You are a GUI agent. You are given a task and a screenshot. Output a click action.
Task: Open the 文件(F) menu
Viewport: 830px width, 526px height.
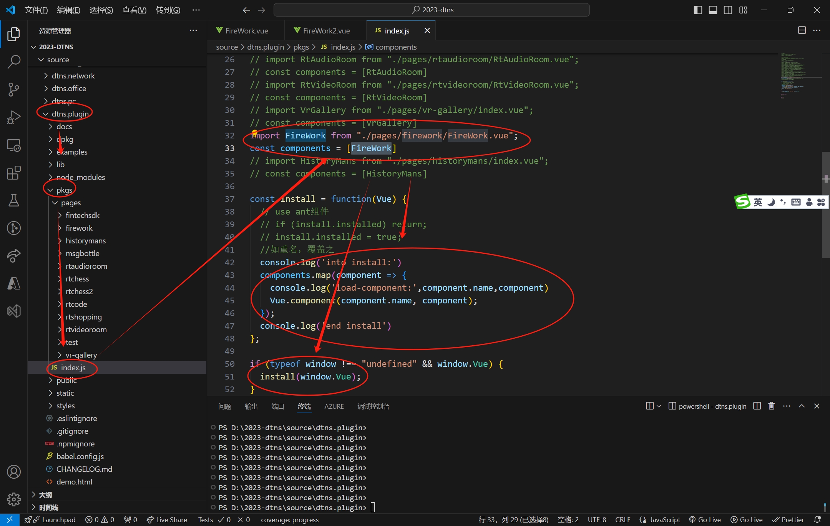pos(36,10)
